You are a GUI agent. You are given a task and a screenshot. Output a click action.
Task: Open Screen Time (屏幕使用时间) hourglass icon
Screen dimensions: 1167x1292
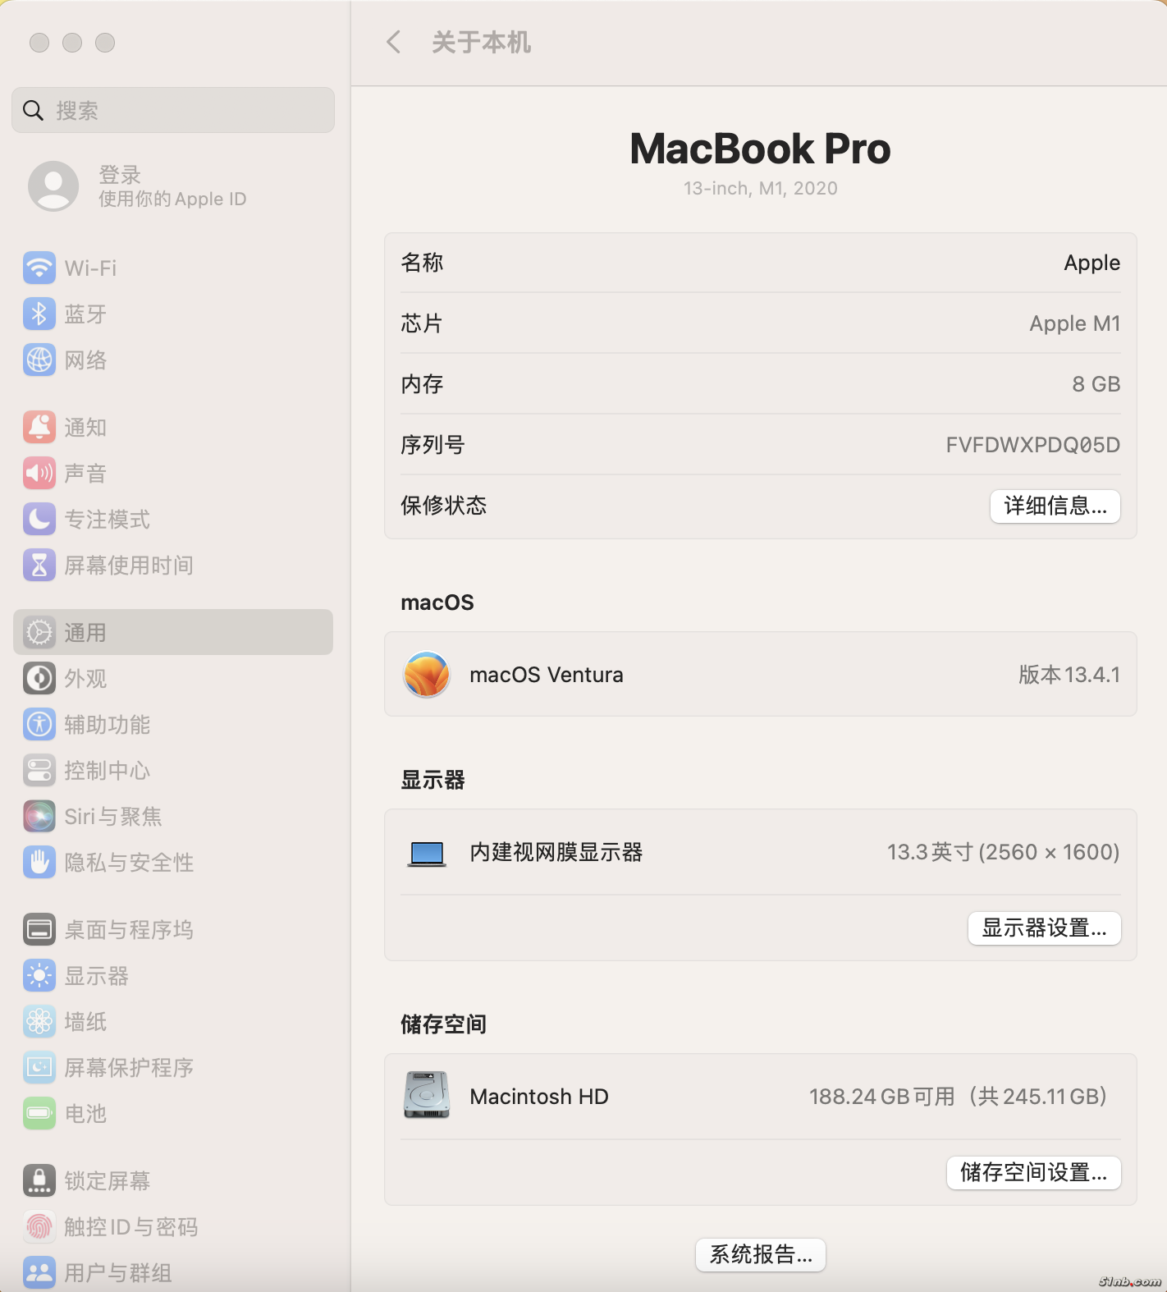(x=39, y=565)
